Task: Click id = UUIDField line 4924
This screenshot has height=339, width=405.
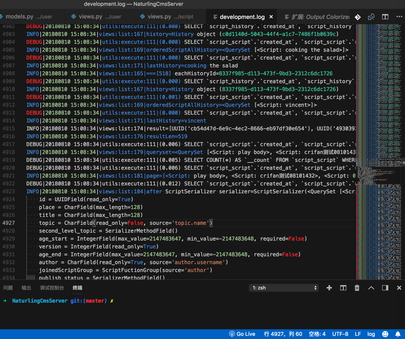Action: click(x=86, y=199)
